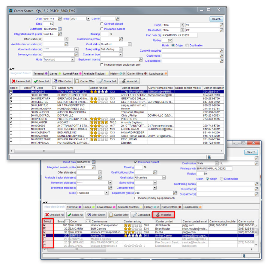Click the Select All button

[x=41, y=81]
